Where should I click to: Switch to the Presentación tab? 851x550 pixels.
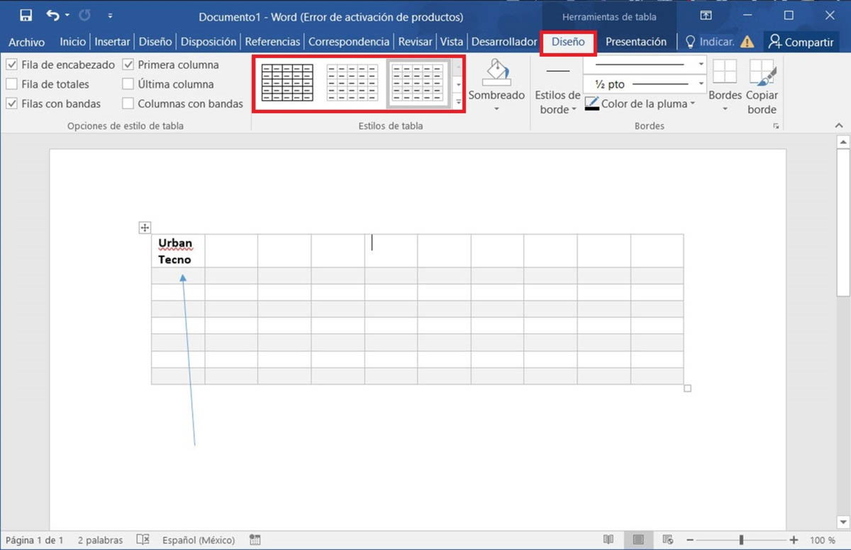(635, 42)
